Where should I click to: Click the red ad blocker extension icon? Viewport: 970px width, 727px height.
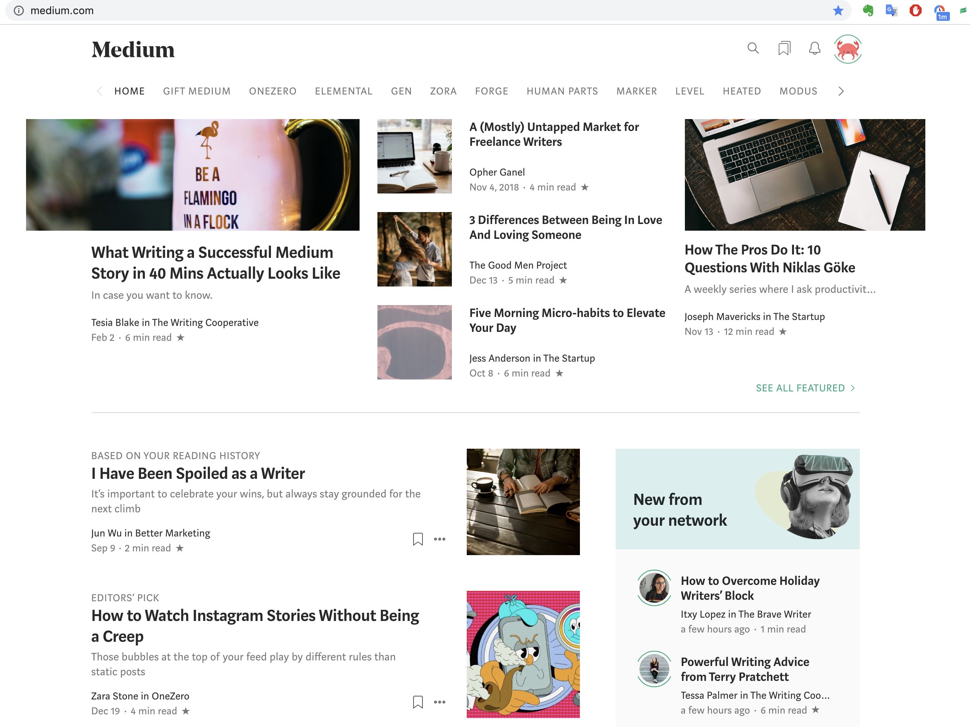point(915,10)
